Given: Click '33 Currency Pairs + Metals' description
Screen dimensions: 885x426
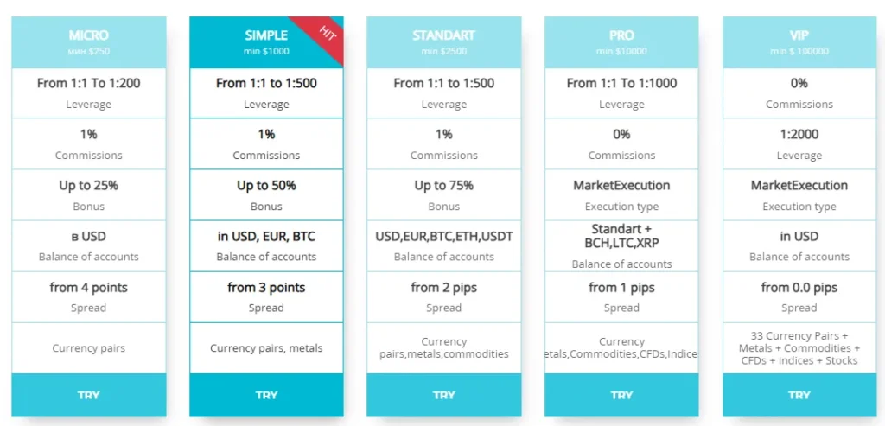Looking at the screenshot, I should tap(799, 348).
